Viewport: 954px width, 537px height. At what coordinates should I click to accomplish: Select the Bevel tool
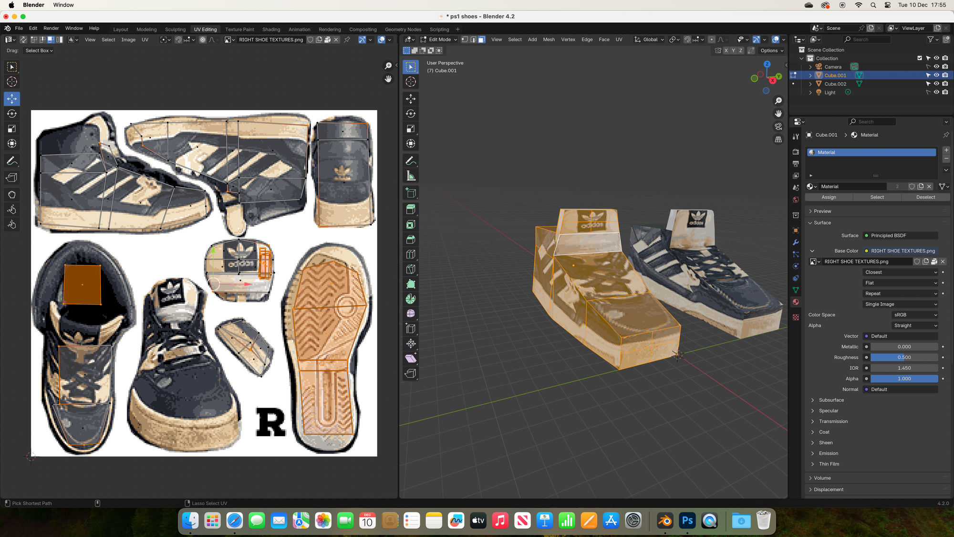point(411,239)
